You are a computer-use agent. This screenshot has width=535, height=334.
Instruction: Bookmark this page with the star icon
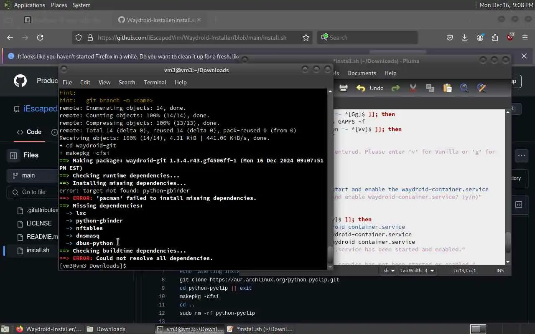(x=306, y=38)
